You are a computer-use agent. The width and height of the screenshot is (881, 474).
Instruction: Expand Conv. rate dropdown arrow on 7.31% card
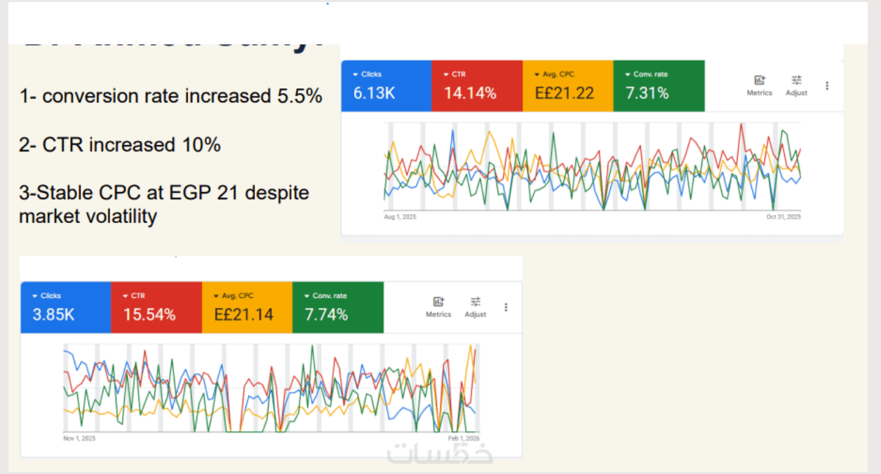[628, 74]
